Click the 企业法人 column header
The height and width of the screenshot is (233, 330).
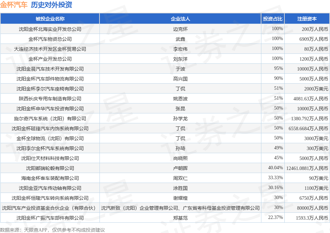(180, 19)
